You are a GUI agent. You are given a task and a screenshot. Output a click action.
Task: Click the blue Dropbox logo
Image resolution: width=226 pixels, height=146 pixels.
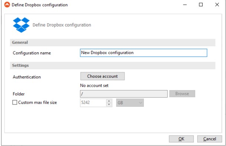[21, 25]
